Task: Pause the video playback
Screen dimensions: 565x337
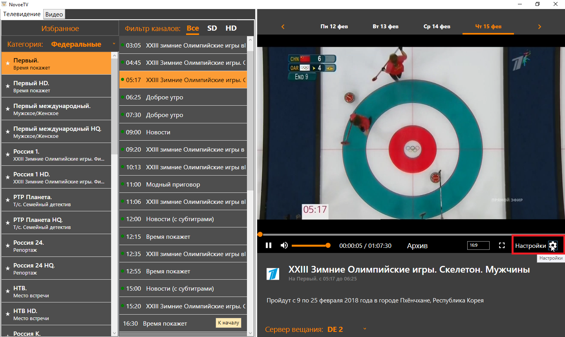Action: tap(269, 245)
